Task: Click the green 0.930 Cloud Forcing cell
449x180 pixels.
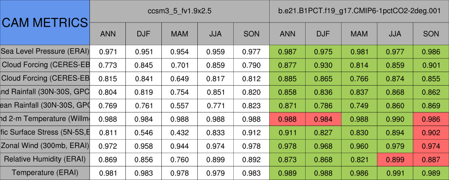Action: pyautogui.click(x=323, y=65)
